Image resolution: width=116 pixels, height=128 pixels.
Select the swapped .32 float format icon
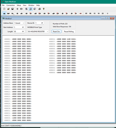(x=66, y=13)
